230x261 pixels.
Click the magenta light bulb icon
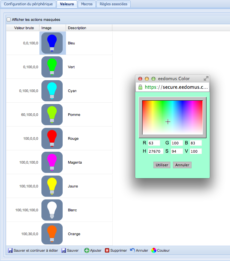click(x=52, y=162)
